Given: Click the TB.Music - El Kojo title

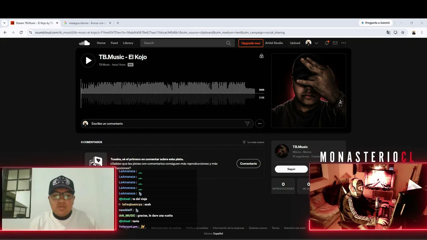Looking at the screenshot, I should point(123,57).
